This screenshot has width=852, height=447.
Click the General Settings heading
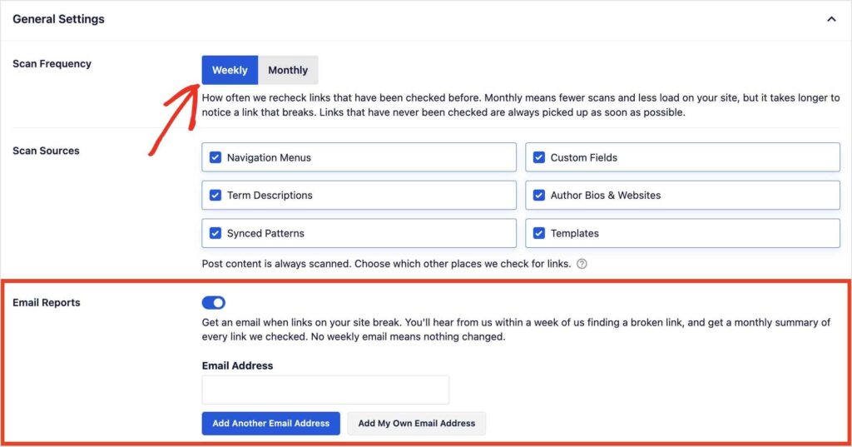[59, 19]
